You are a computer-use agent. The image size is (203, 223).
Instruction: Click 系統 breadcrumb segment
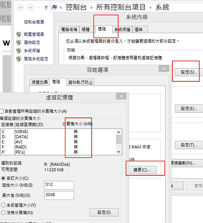coord(162,7)
